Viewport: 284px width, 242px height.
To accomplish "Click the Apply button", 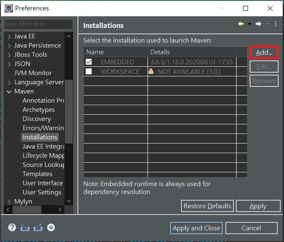I will (x=258, y=206).
